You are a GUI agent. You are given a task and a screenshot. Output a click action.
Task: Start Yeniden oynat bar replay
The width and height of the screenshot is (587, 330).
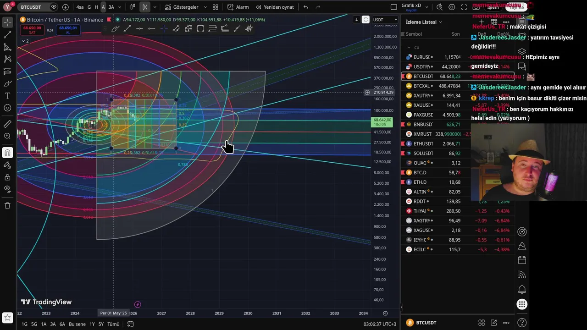pyautogui.click(x=275, y=7)
